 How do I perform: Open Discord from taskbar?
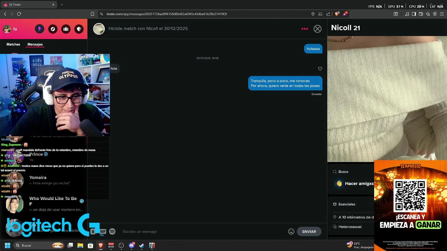pos(132,245)
